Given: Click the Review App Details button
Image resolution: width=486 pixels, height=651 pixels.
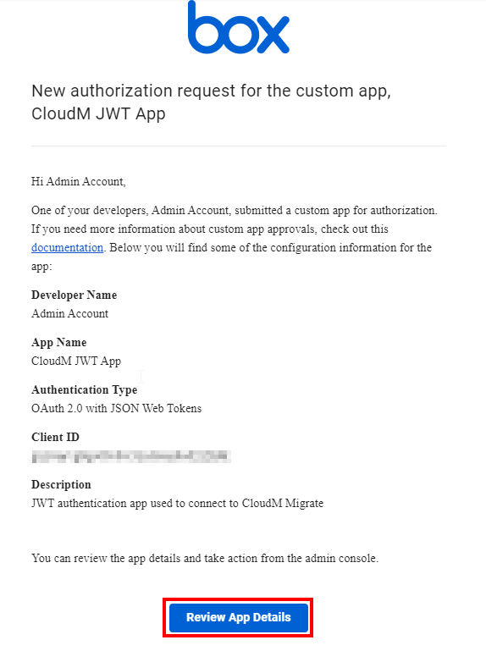Looking at the screenshot, I should click(x=239, y=617).
